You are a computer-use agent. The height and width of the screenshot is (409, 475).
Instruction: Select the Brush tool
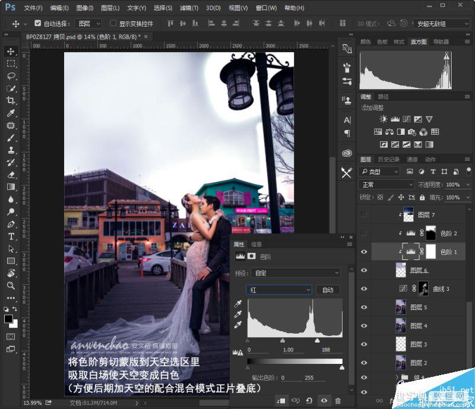(x=11, y=138)
